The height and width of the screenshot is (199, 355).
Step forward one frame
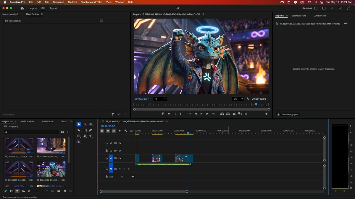click(x=207, y=114)
